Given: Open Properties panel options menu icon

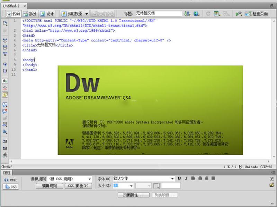Looking at the screenshot, I should tap(273, 172).
